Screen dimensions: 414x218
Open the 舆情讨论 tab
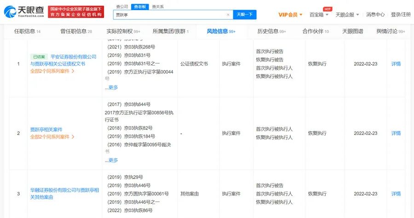pos(391,31)
